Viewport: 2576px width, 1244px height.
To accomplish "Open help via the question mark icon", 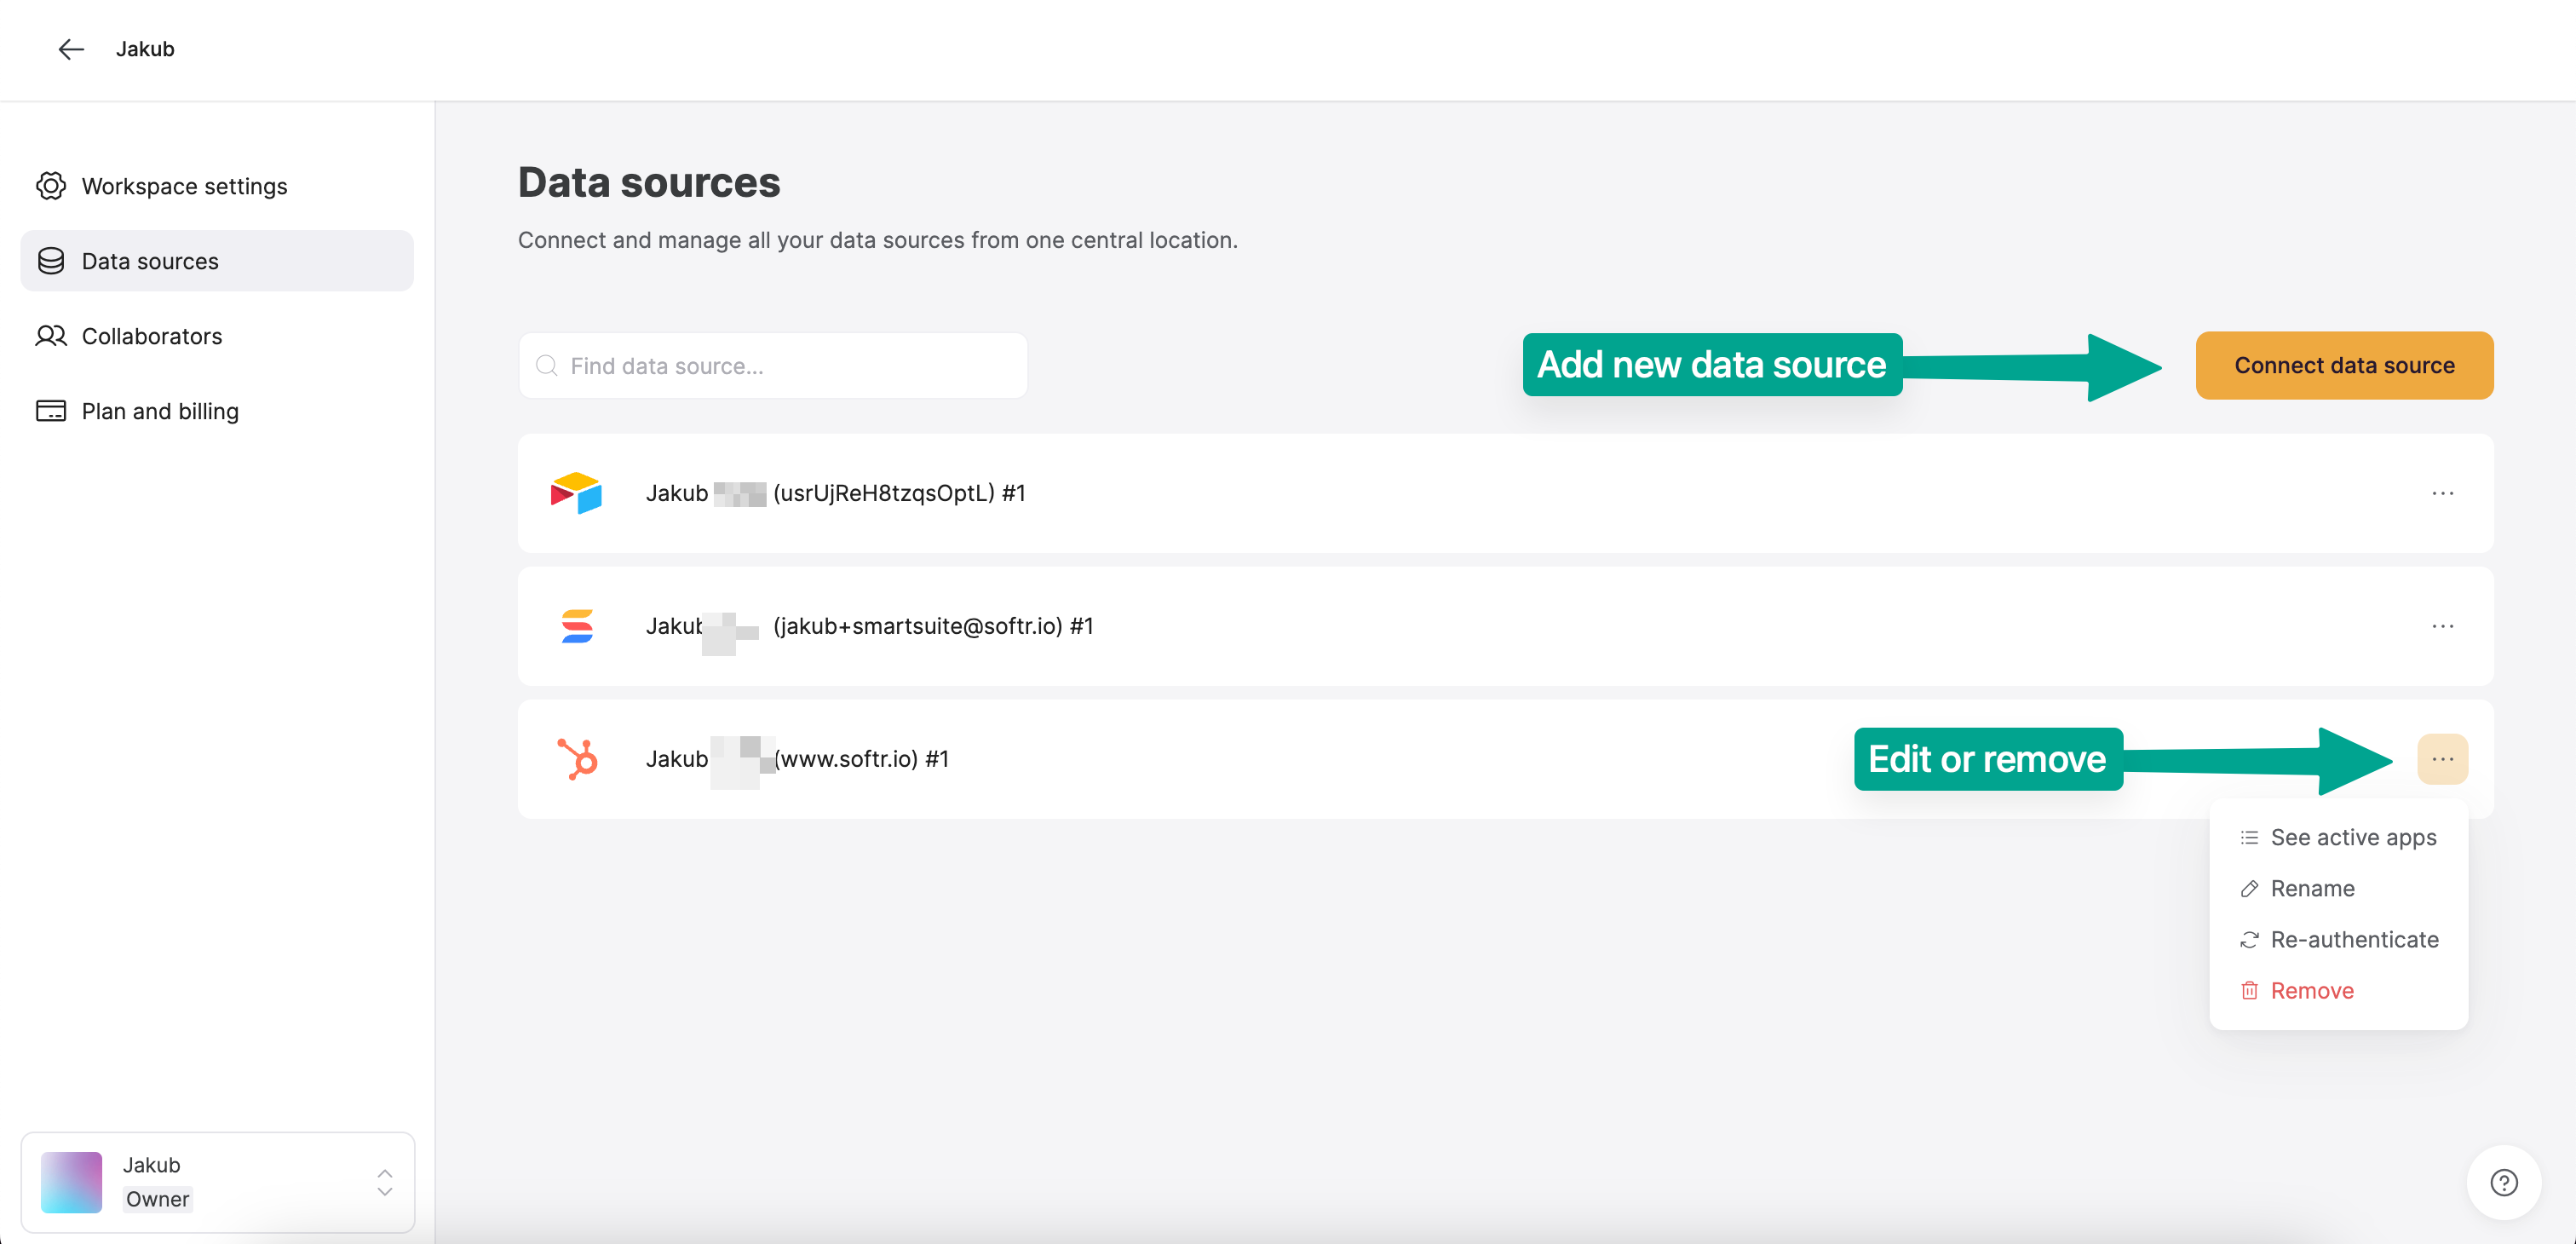I will pos(2504,1182).
